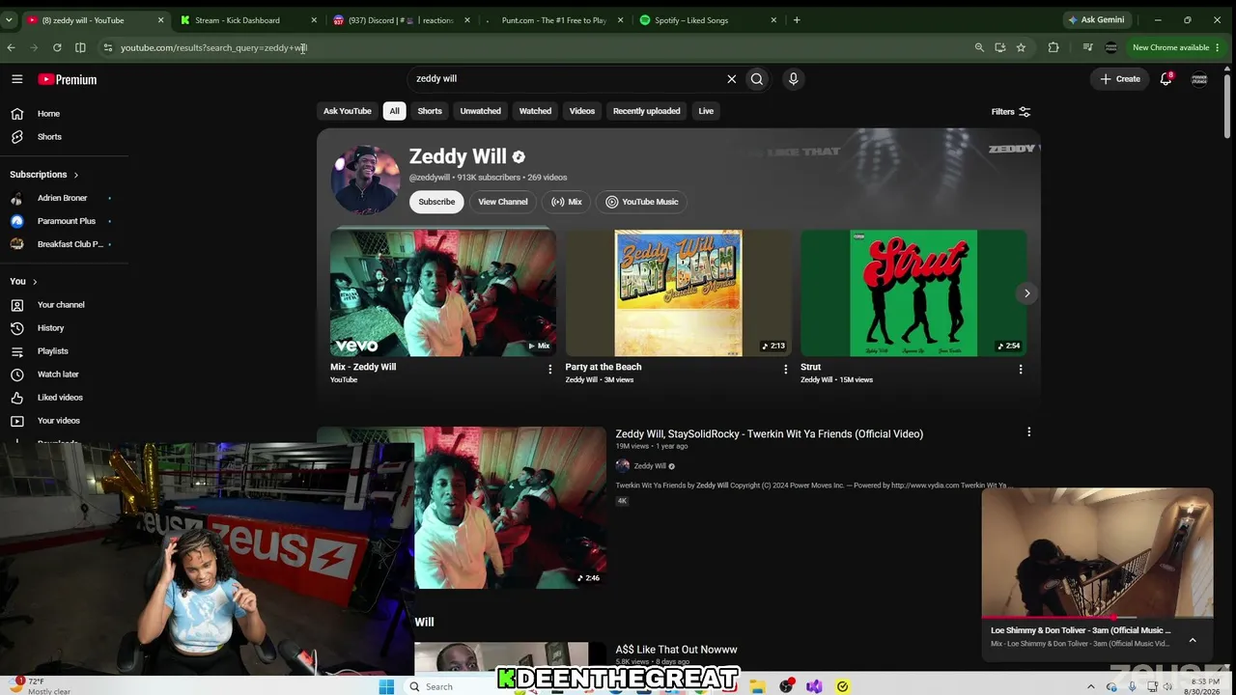Click the View Channel button
Image resolution: width=1236 pixels, height=695 pixels.
click(503, 202)
